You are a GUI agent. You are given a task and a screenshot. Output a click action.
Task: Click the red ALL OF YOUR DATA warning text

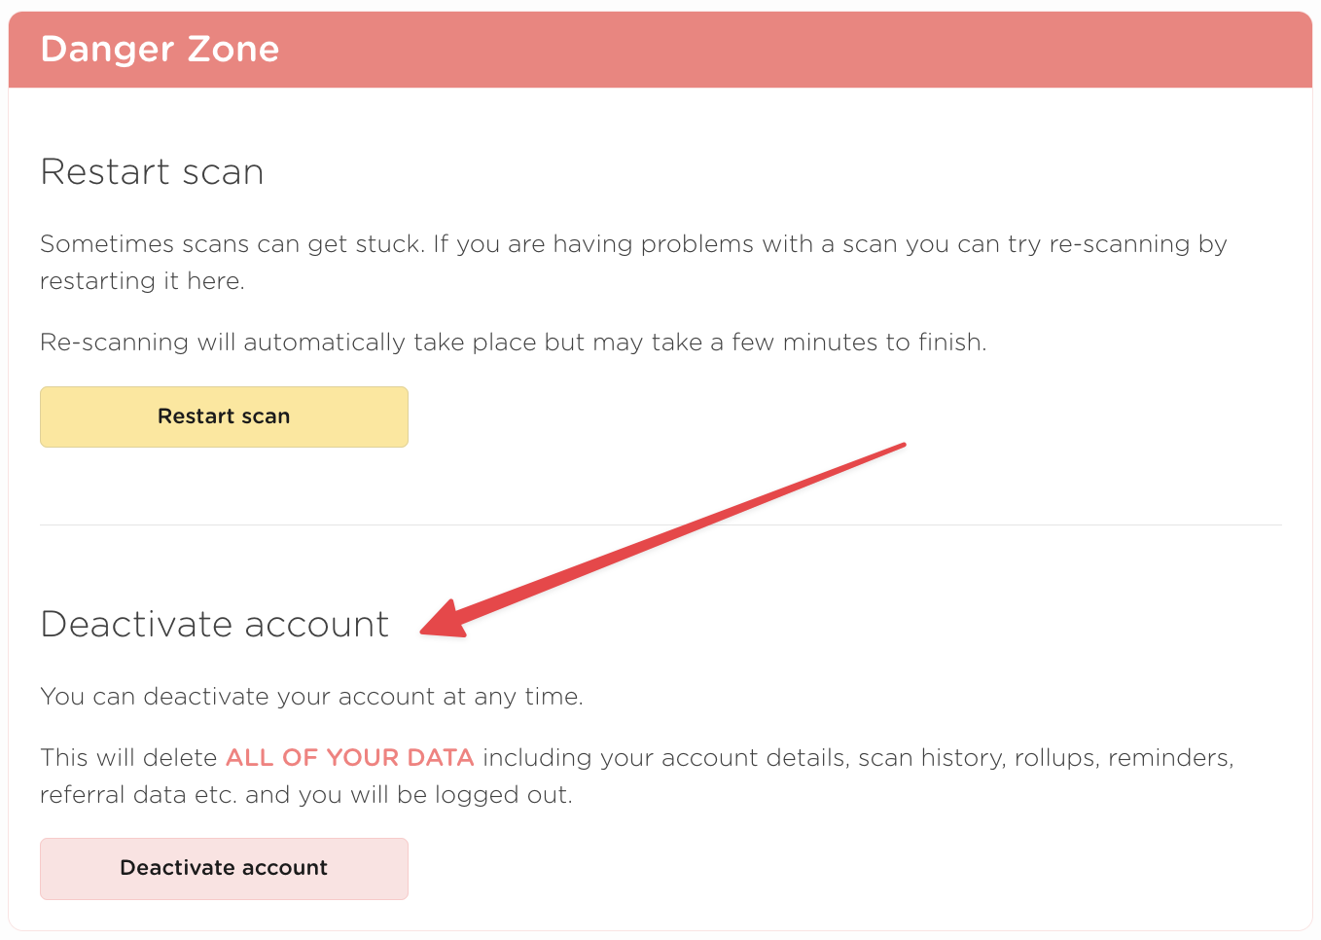click(349, 758)
